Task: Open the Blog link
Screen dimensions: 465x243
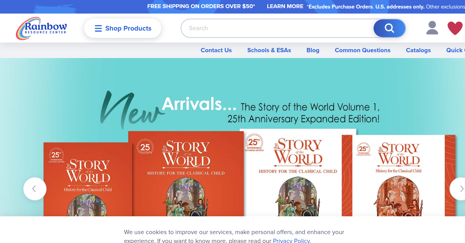Action: (313, 50)
